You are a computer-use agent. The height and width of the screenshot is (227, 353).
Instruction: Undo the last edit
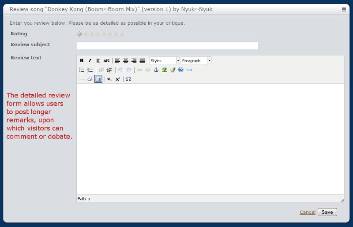coord(120,70)
